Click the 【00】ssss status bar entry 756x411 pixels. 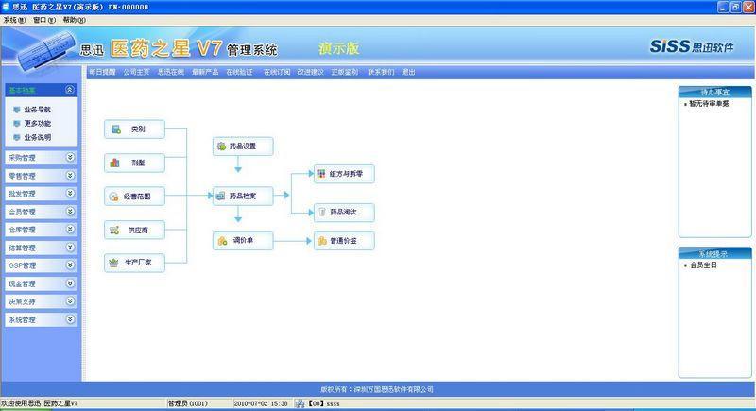click(x=323, y=403)
